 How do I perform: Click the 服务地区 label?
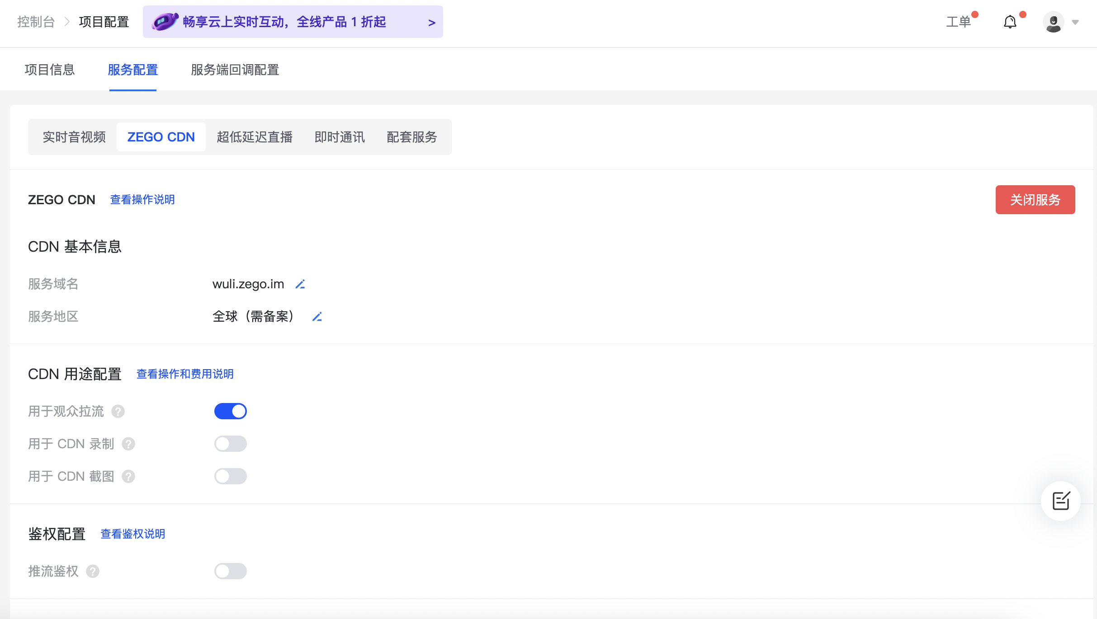tap(53, 316)
